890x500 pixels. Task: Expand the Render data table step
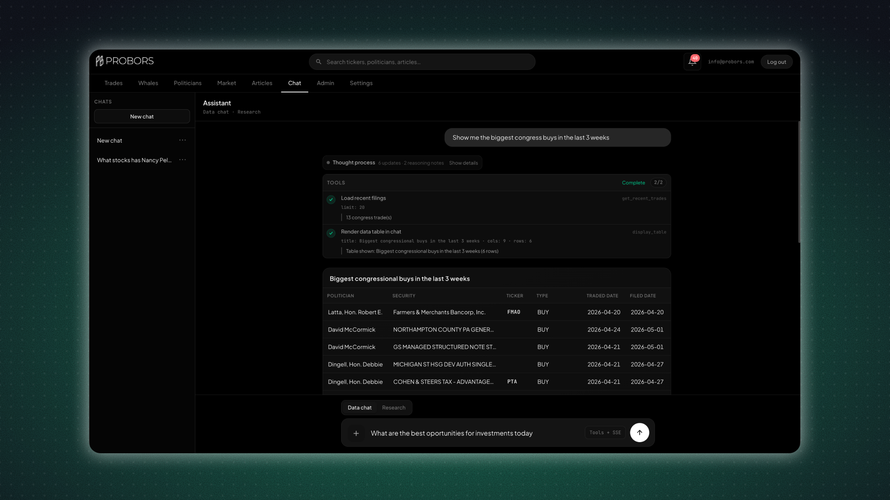[x=497, y=242]
